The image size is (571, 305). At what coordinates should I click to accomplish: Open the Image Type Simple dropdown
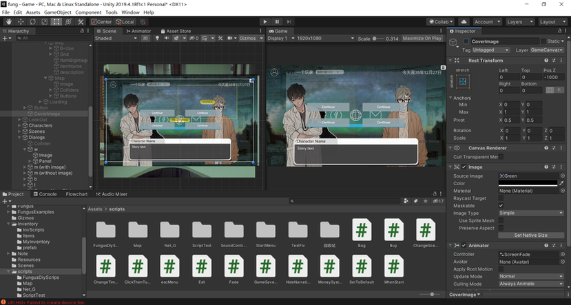531,213
